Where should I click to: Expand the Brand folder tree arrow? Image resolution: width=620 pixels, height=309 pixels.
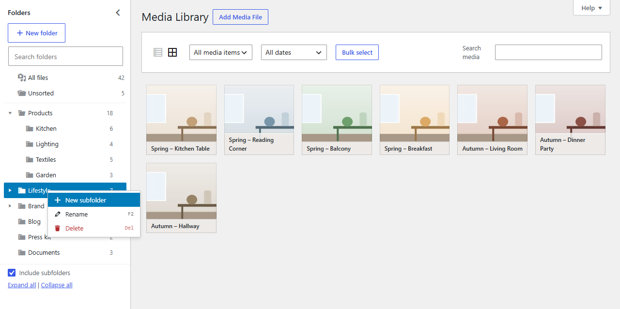tap(10, 206)
